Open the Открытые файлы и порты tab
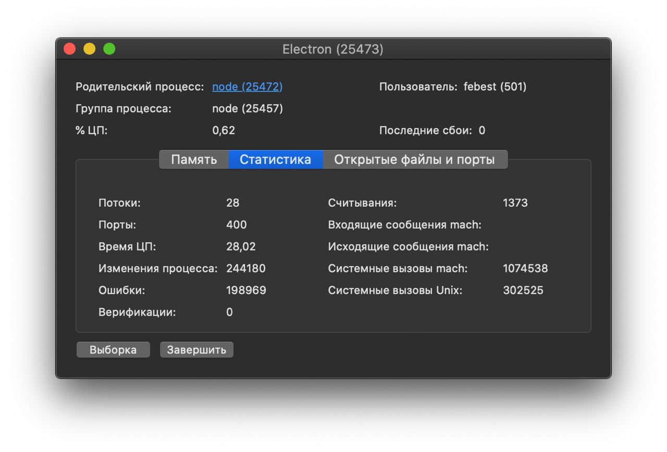The height and width of the screenshot is (452, 667). (414, 159)
